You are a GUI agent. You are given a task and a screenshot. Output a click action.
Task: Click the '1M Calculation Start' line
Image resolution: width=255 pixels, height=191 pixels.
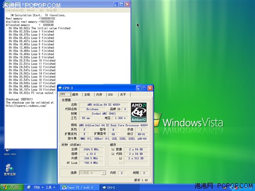[38, 15]
